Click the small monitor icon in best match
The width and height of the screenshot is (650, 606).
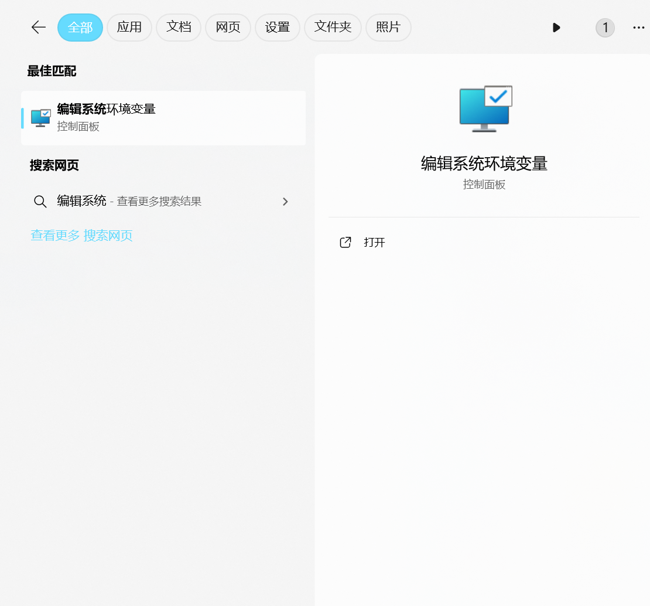41,118
